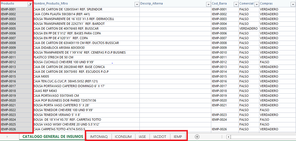This screenshot has width=296, height=141.
Task: Select cell BOLSA PORTAVASO CAFETERO DOMINGO
Action: click(x=86, y=86)
